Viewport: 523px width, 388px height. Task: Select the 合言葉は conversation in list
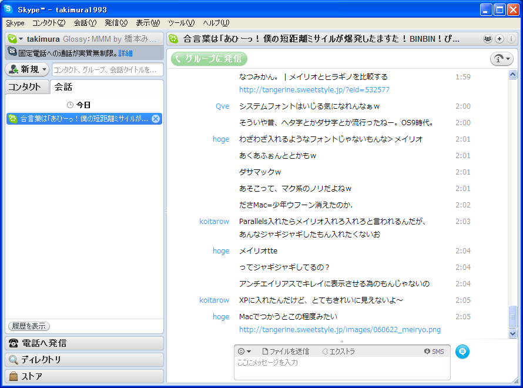[84, 119]
